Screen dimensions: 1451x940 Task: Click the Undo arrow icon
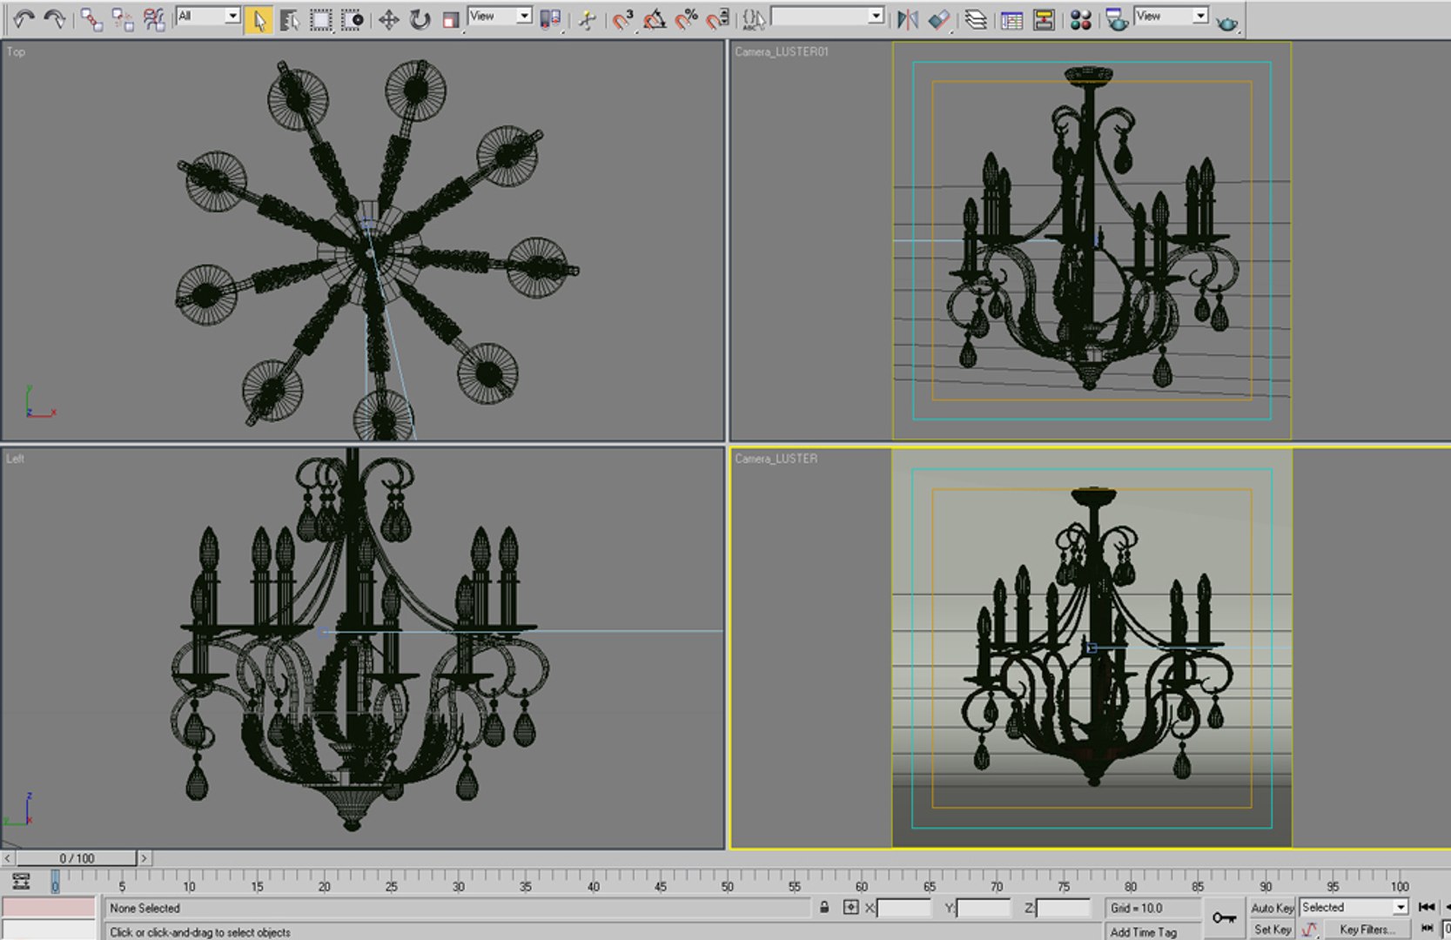pos(24,18)
